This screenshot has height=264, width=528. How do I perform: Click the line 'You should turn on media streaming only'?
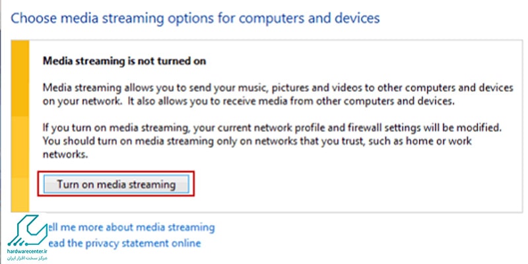coord(257,141)
